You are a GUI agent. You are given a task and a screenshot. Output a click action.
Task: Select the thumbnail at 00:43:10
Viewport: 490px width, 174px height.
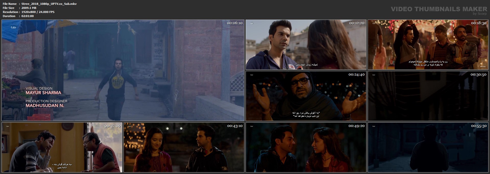[x=184, y=147]
